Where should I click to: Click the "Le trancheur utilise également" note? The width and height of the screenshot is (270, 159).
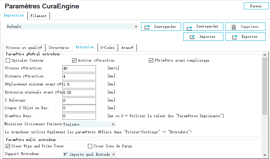click(x=98, y=132)
